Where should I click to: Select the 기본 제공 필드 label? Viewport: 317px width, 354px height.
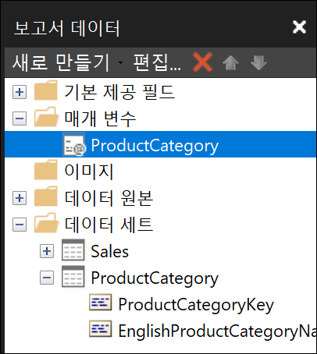(119, 92)
